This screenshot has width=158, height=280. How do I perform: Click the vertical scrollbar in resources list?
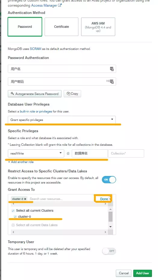pyautogui.click(x=110, y=217)
